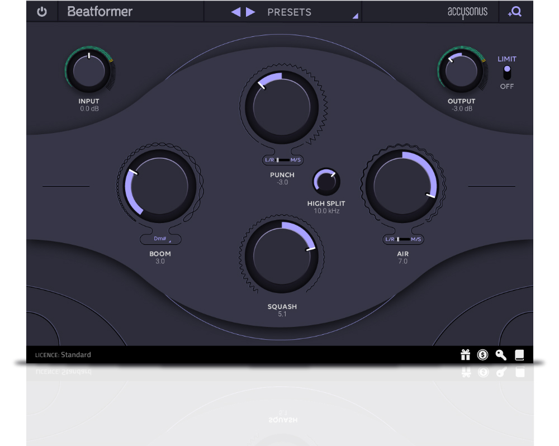
Task: Click the SQUASH value 5.1
Action: coord(282,314)
